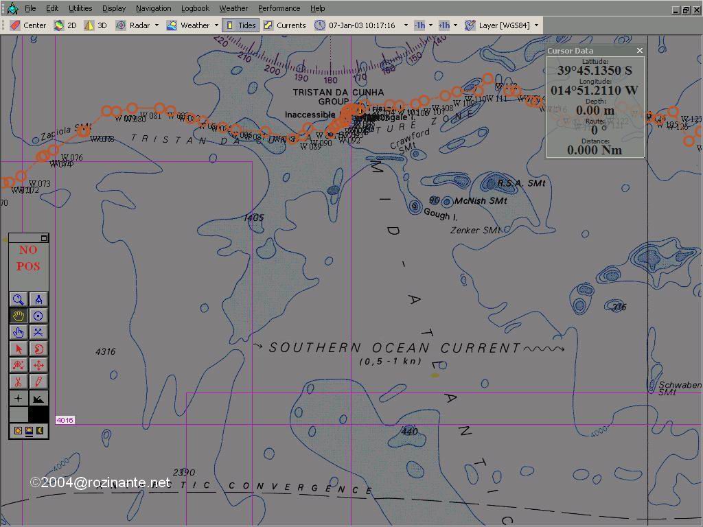
Task: Select the red pencil draw tool
Action: point(38,382)
